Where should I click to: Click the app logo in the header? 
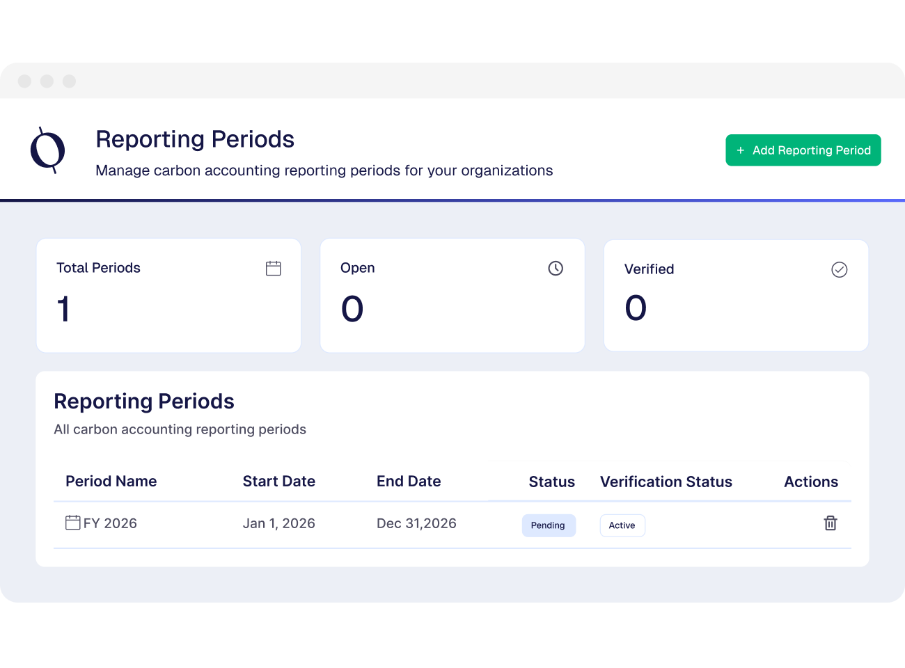(47, 150)
